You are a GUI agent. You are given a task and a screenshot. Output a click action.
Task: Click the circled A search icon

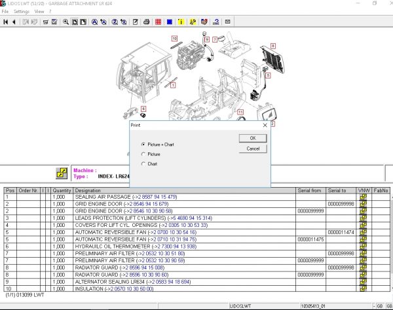(x=94, y=22)
